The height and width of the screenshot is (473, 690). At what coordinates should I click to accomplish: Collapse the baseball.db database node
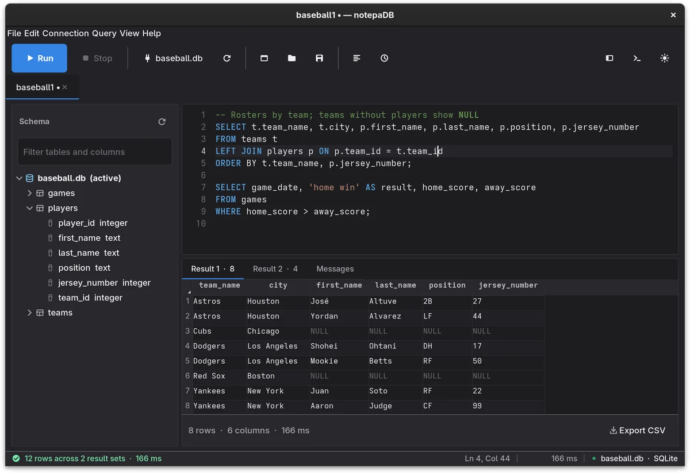tap(20, 178)
